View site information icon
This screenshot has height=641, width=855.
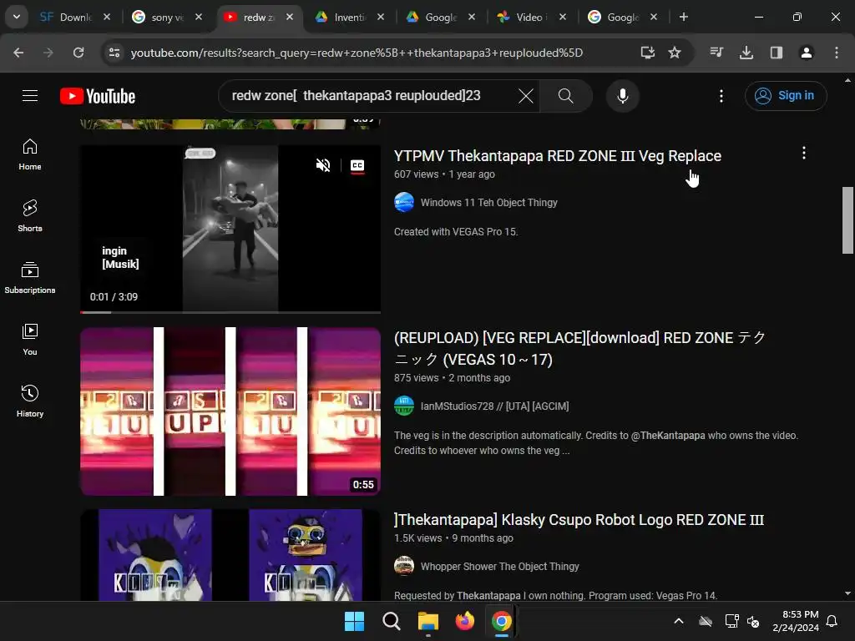point(114,53)
